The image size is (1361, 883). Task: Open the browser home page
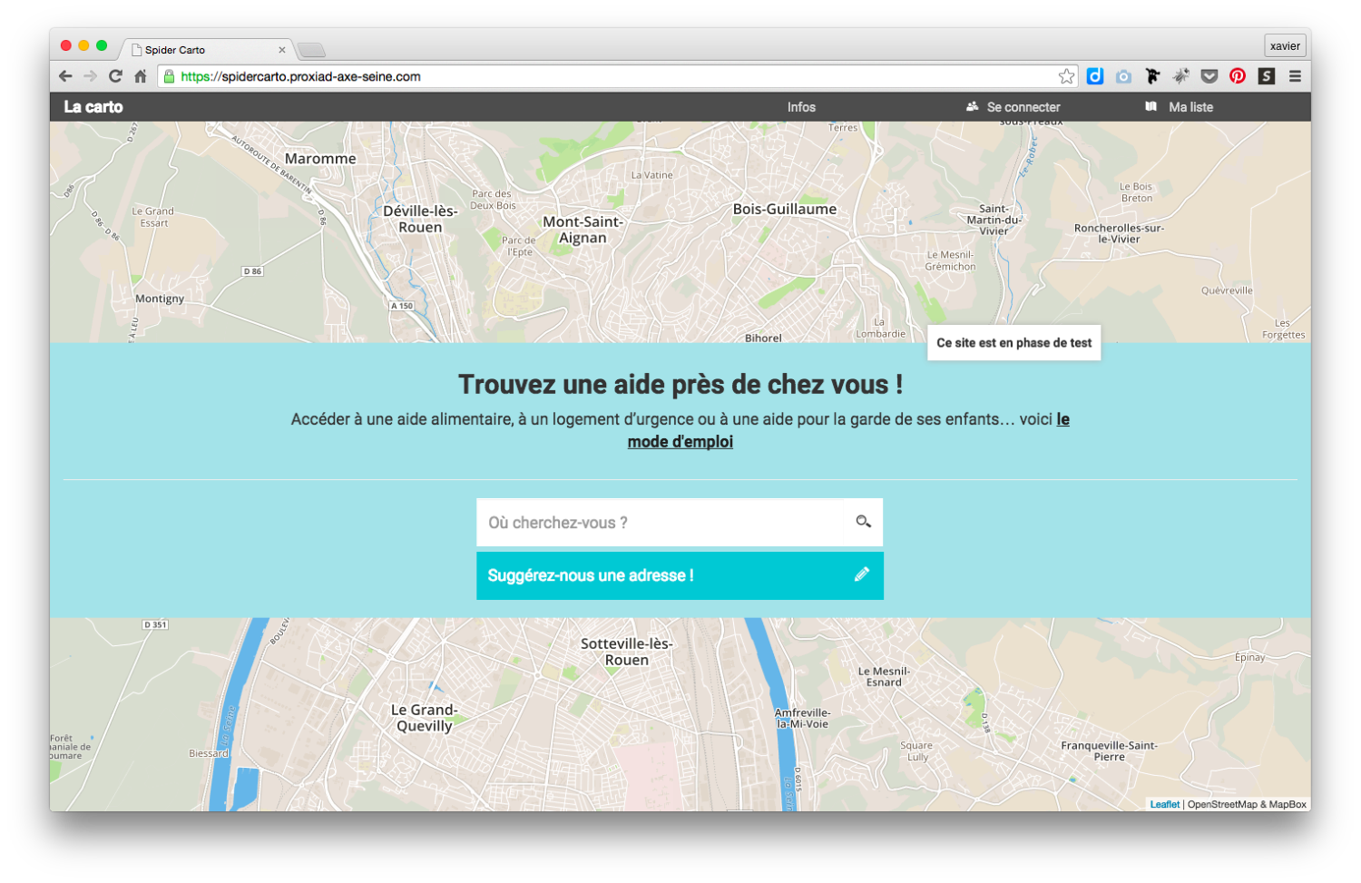click(x=141, y=76)
